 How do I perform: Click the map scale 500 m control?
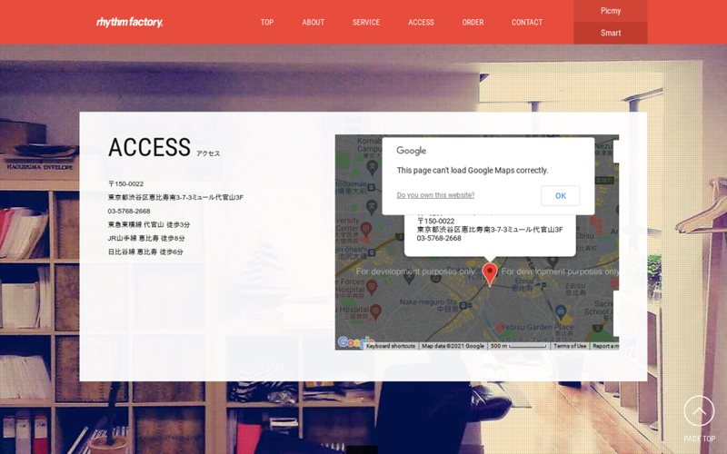(518, 346)
